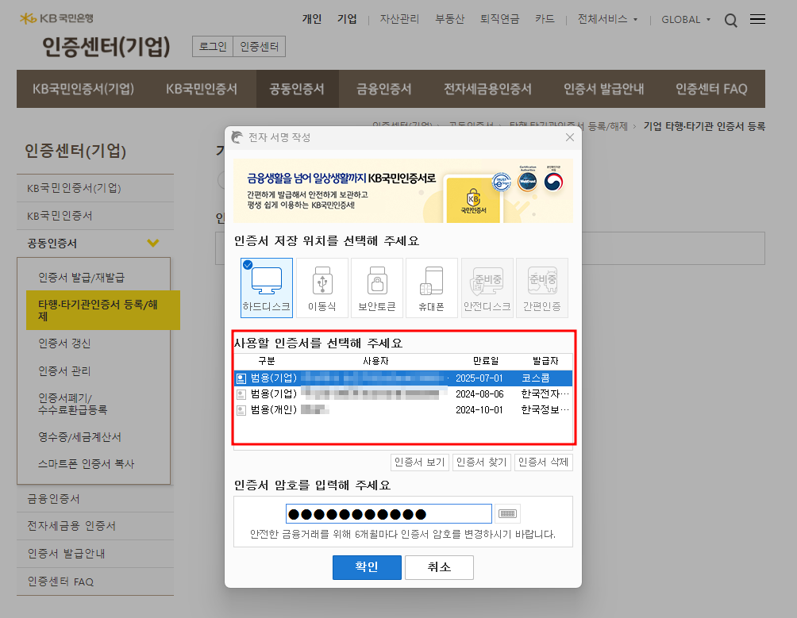Open KB국민인증서 in the sidebar
Image resolution: width=797 pixels, height=618 pixels.
coord(95,216)
